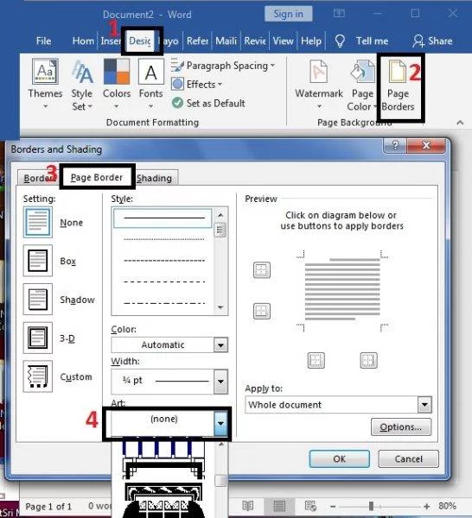Select the dash-dot line style

tap(164, 303)
